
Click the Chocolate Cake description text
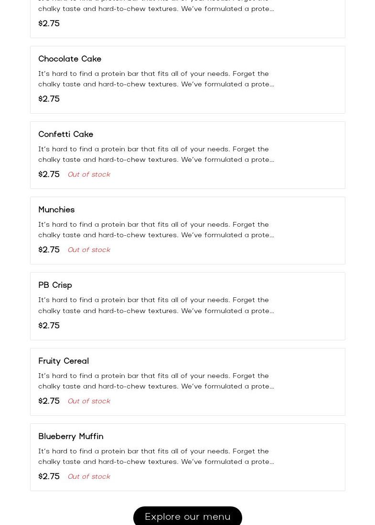click(156, 79)
